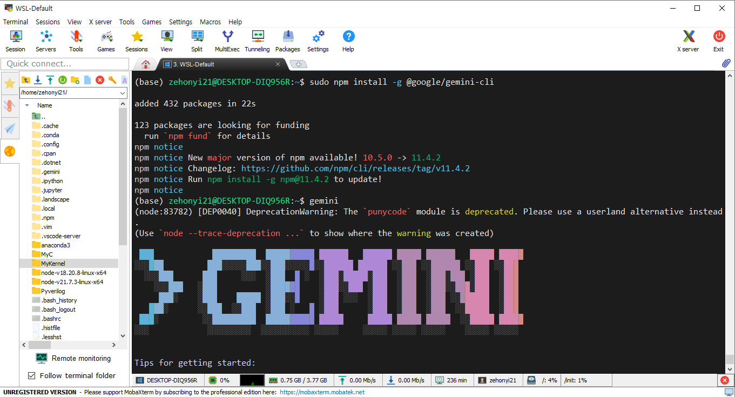Open the Help menu
The height and width of the screenshot is (397, 735).
click(x=235, y=22)
